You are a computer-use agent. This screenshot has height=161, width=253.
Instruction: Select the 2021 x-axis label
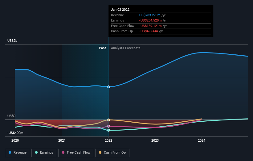coord(62,140)
